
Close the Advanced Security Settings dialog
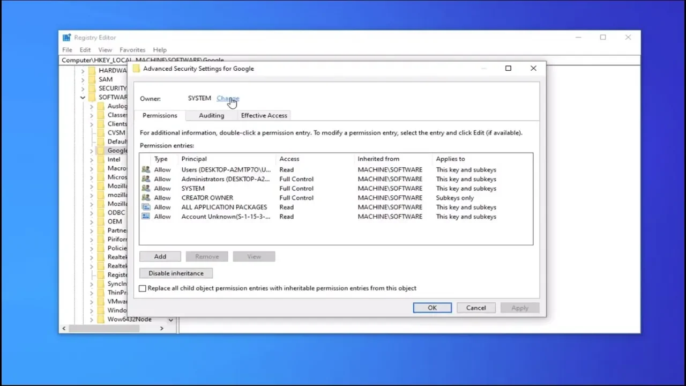(x=533, y=68)
